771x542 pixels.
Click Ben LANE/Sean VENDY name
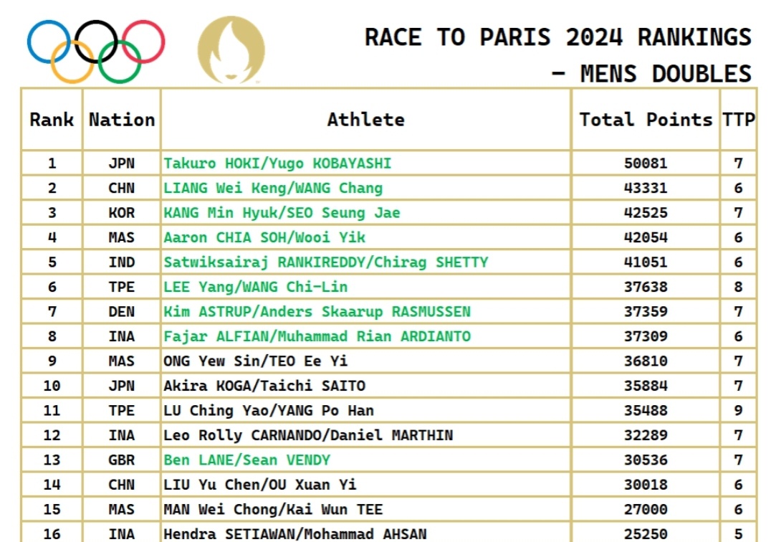246,460
